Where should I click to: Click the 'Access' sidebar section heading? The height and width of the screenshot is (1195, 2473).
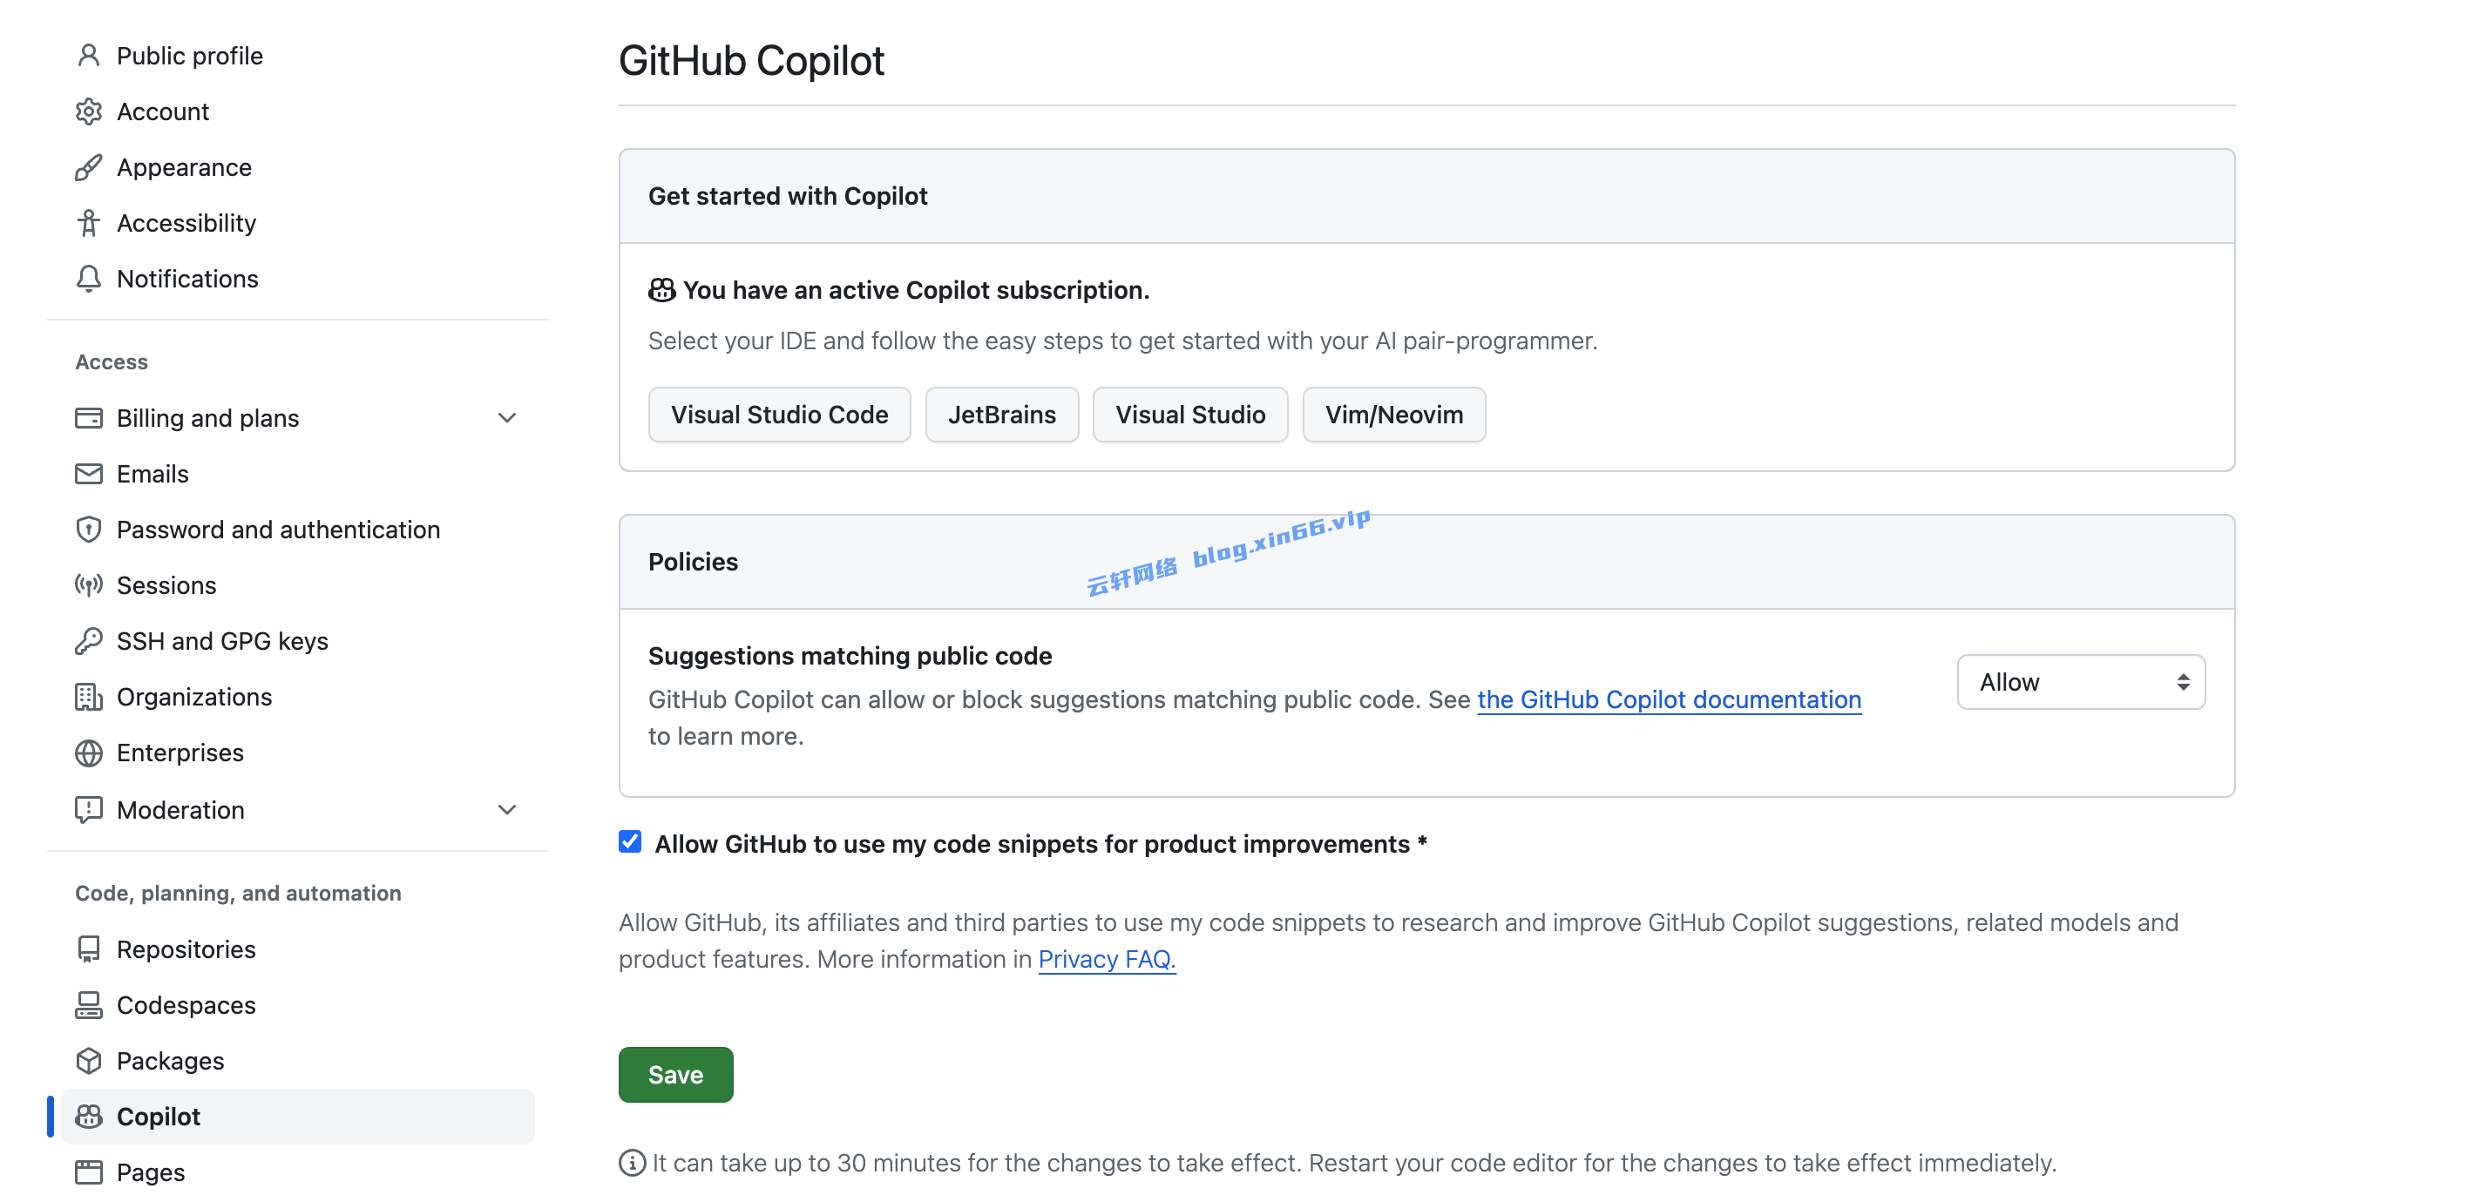click(x=112, y=361)
